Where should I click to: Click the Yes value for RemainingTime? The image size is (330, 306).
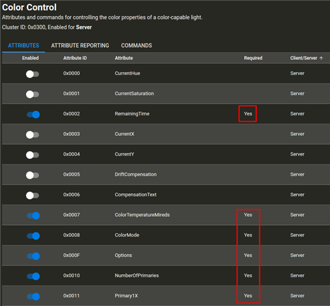[x=248, y=113]
